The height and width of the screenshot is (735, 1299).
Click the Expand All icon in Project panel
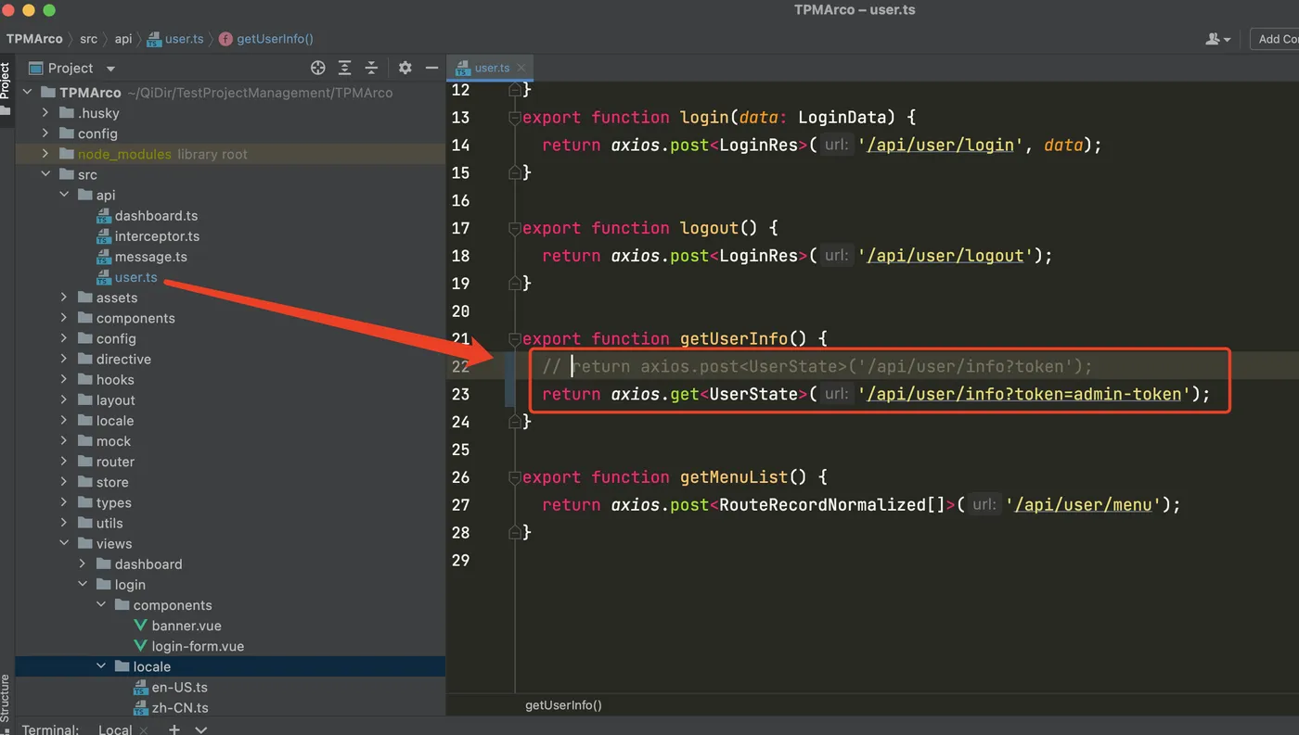[345, 68]
